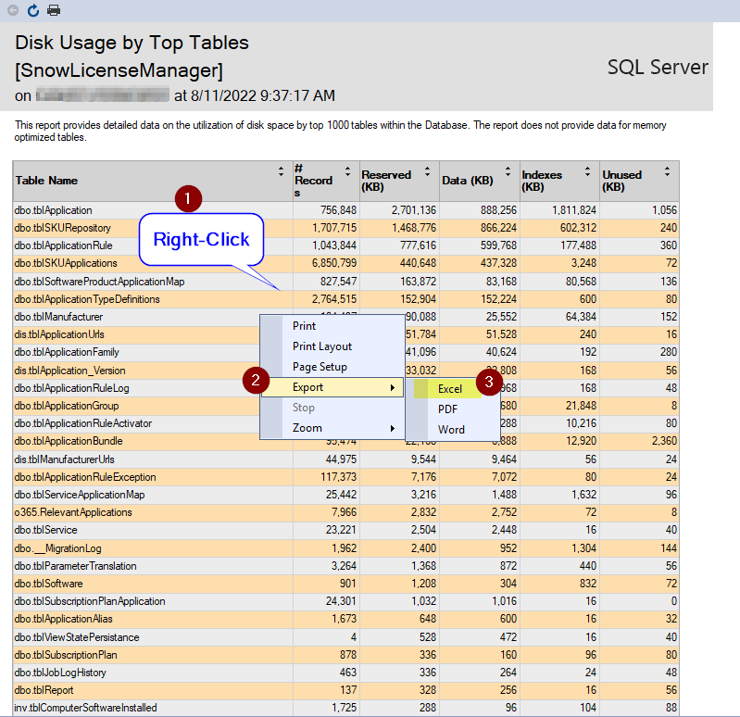Click the 2,360 unused value

[664, 441]
